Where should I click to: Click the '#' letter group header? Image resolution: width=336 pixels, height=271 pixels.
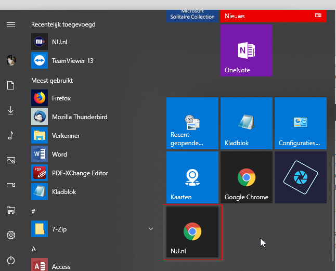coord(33,211)
